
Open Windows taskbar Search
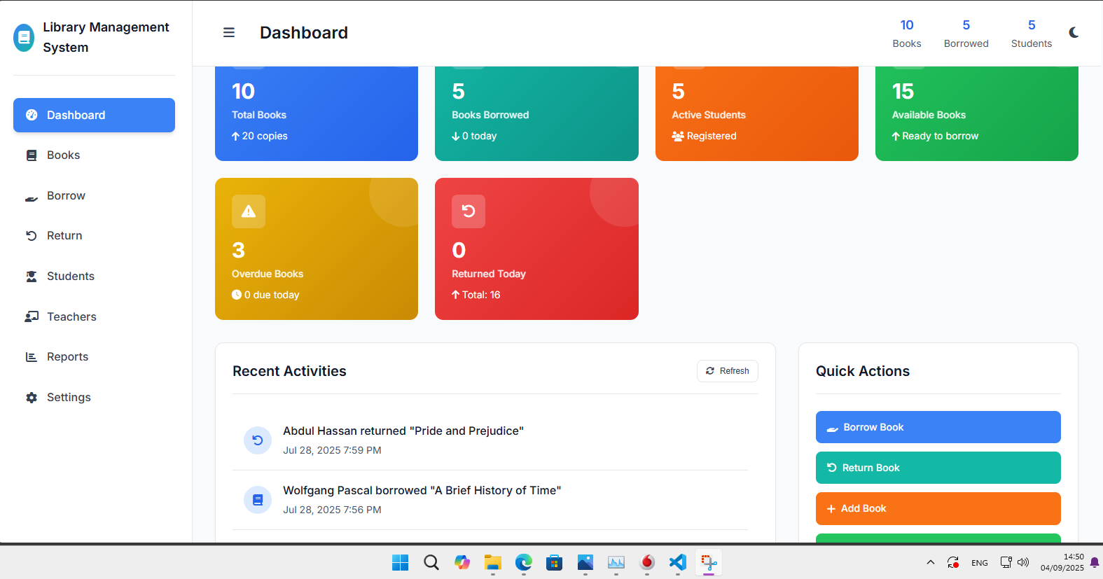pyautogui.click(x=431, y=563)
